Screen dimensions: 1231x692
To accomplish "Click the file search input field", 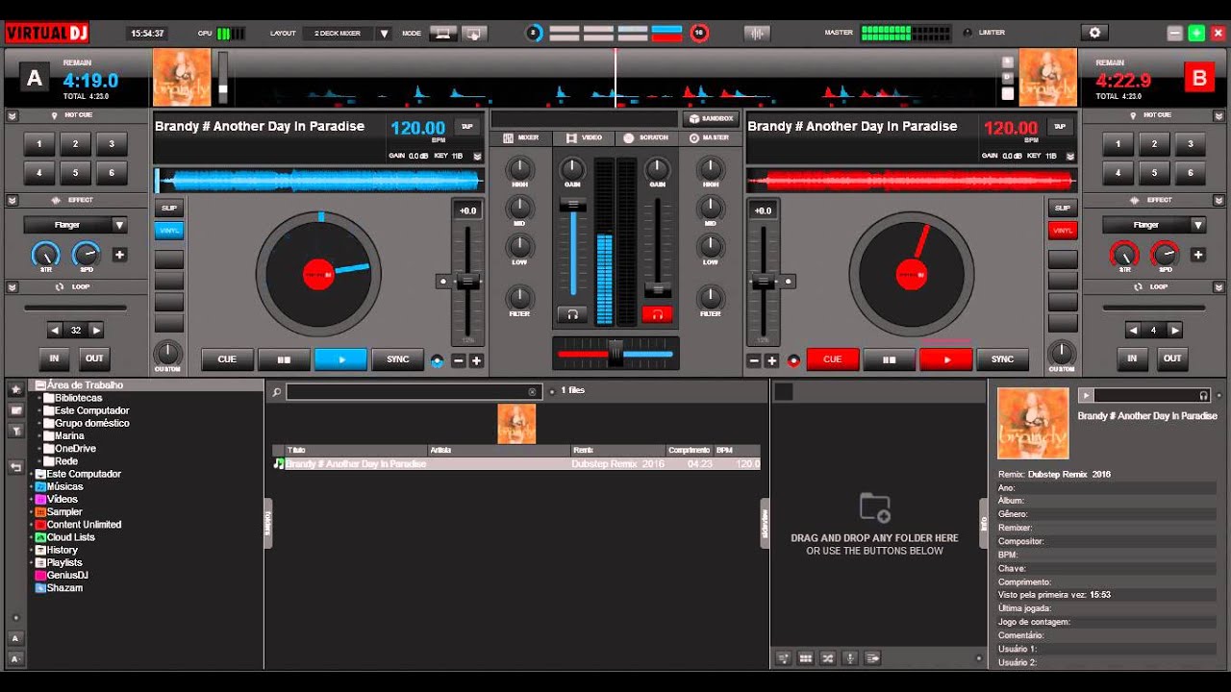I will pyautogui.click(x=413, y=392).
